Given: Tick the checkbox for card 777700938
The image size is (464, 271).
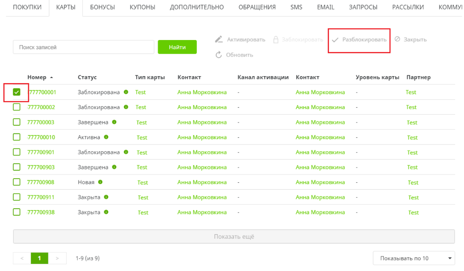Looking at the screenshot, I should pos(17,212).
